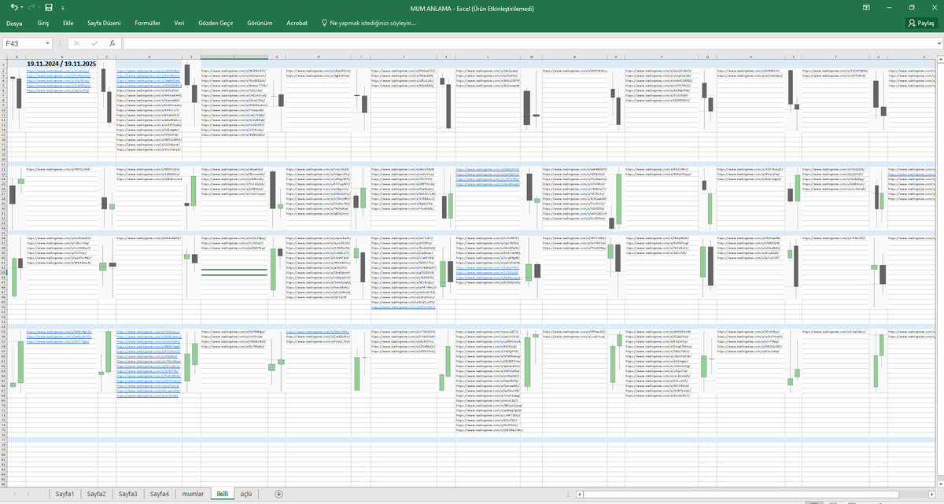Switch to the üçlü sheet tab
944x504 pixels.
246,494
